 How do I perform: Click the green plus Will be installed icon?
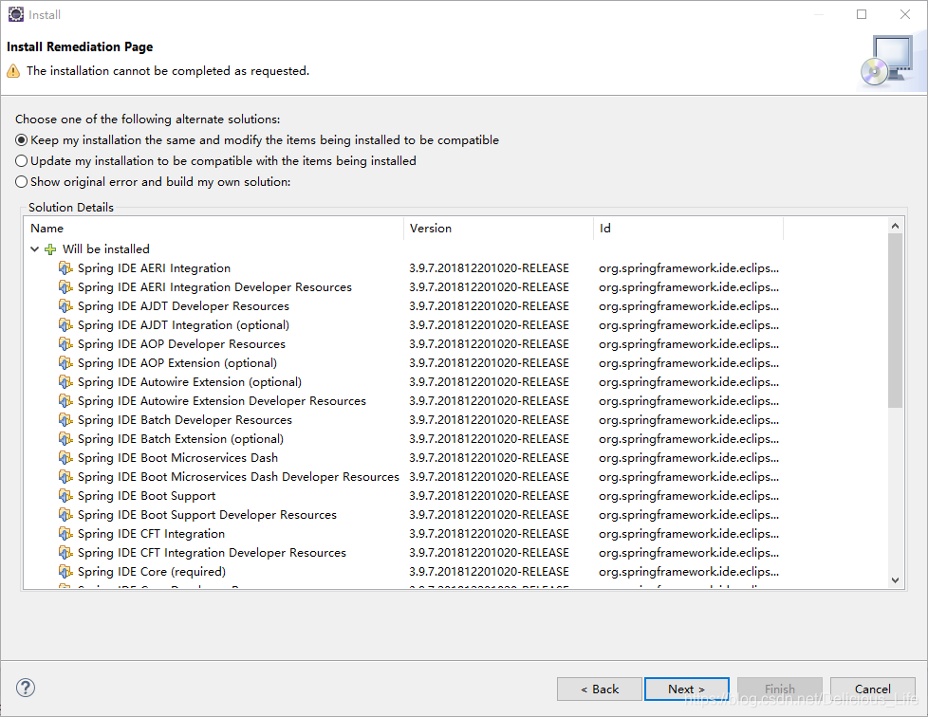pyautogui.click(x=50, y=249)
